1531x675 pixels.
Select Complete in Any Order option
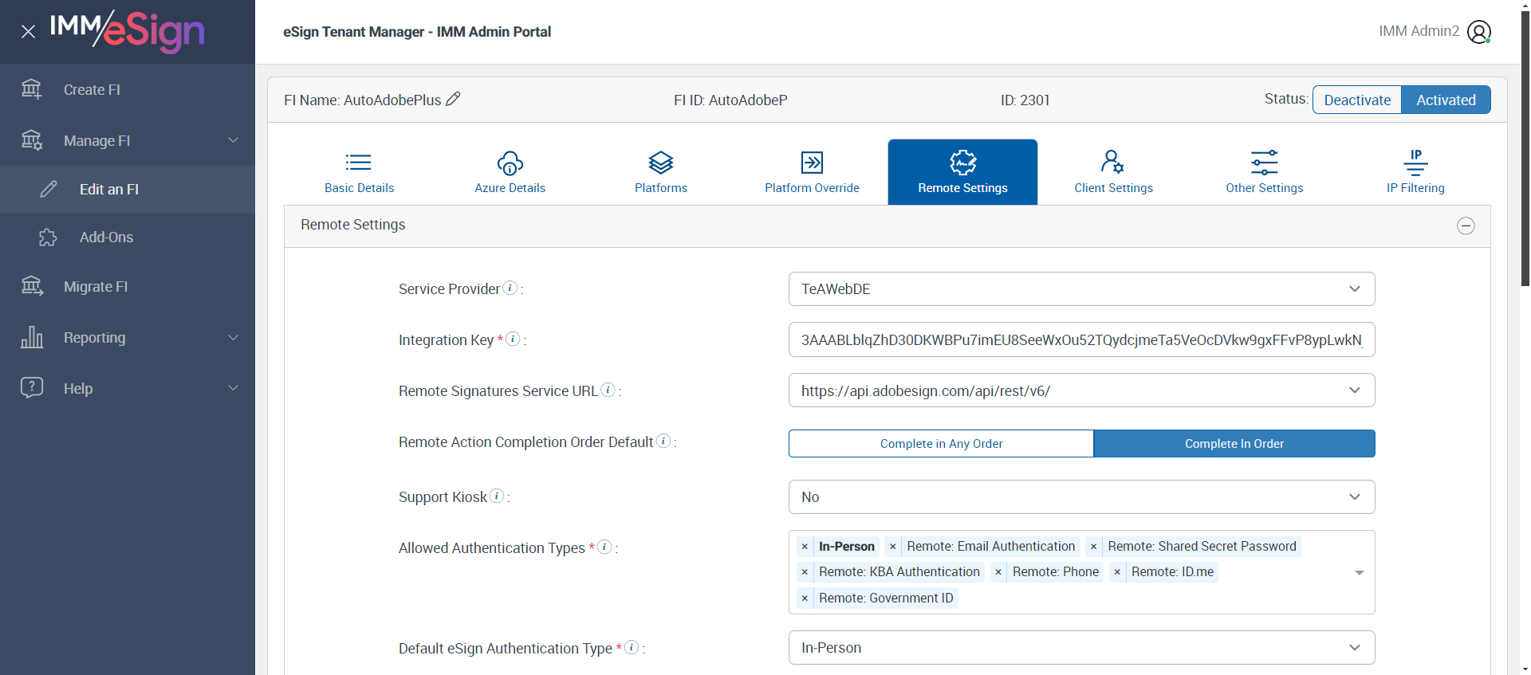[x=941, y=444]
